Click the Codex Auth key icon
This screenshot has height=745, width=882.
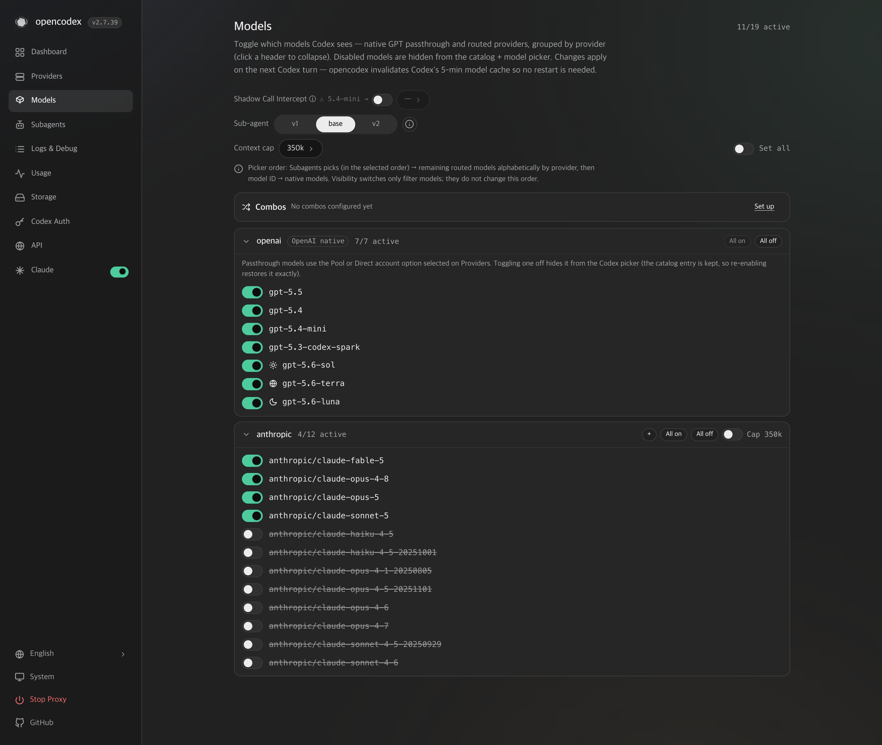[x=20, y=222]
